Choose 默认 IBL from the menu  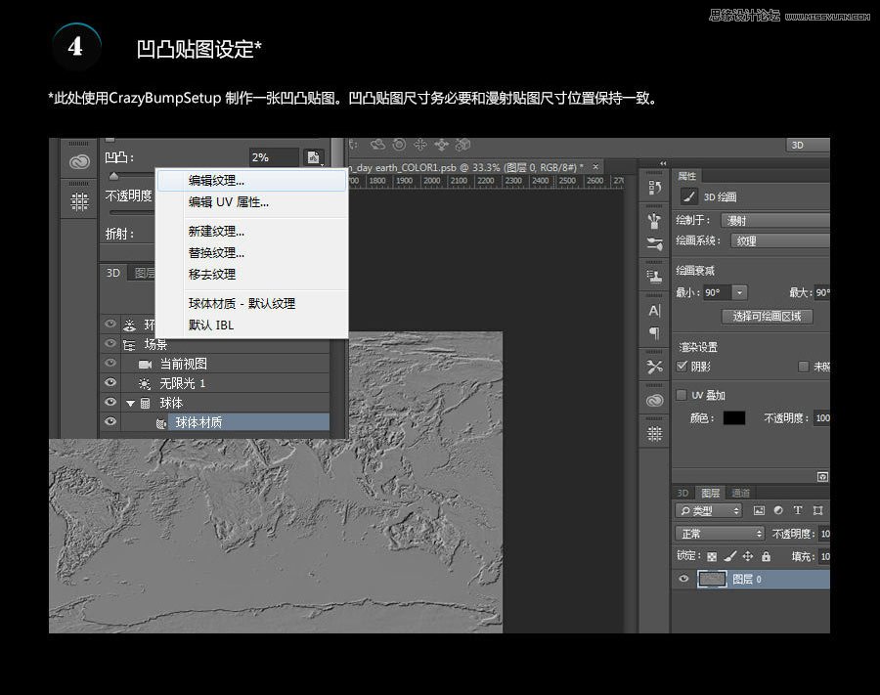[252, 325]
